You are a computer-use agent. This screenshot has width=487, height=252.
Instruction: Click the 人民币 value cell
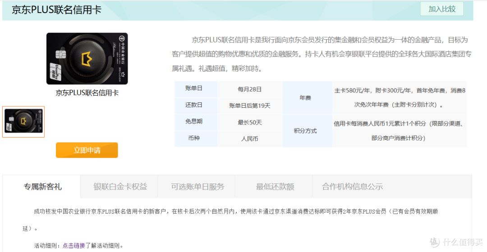[x=250, y=139]
